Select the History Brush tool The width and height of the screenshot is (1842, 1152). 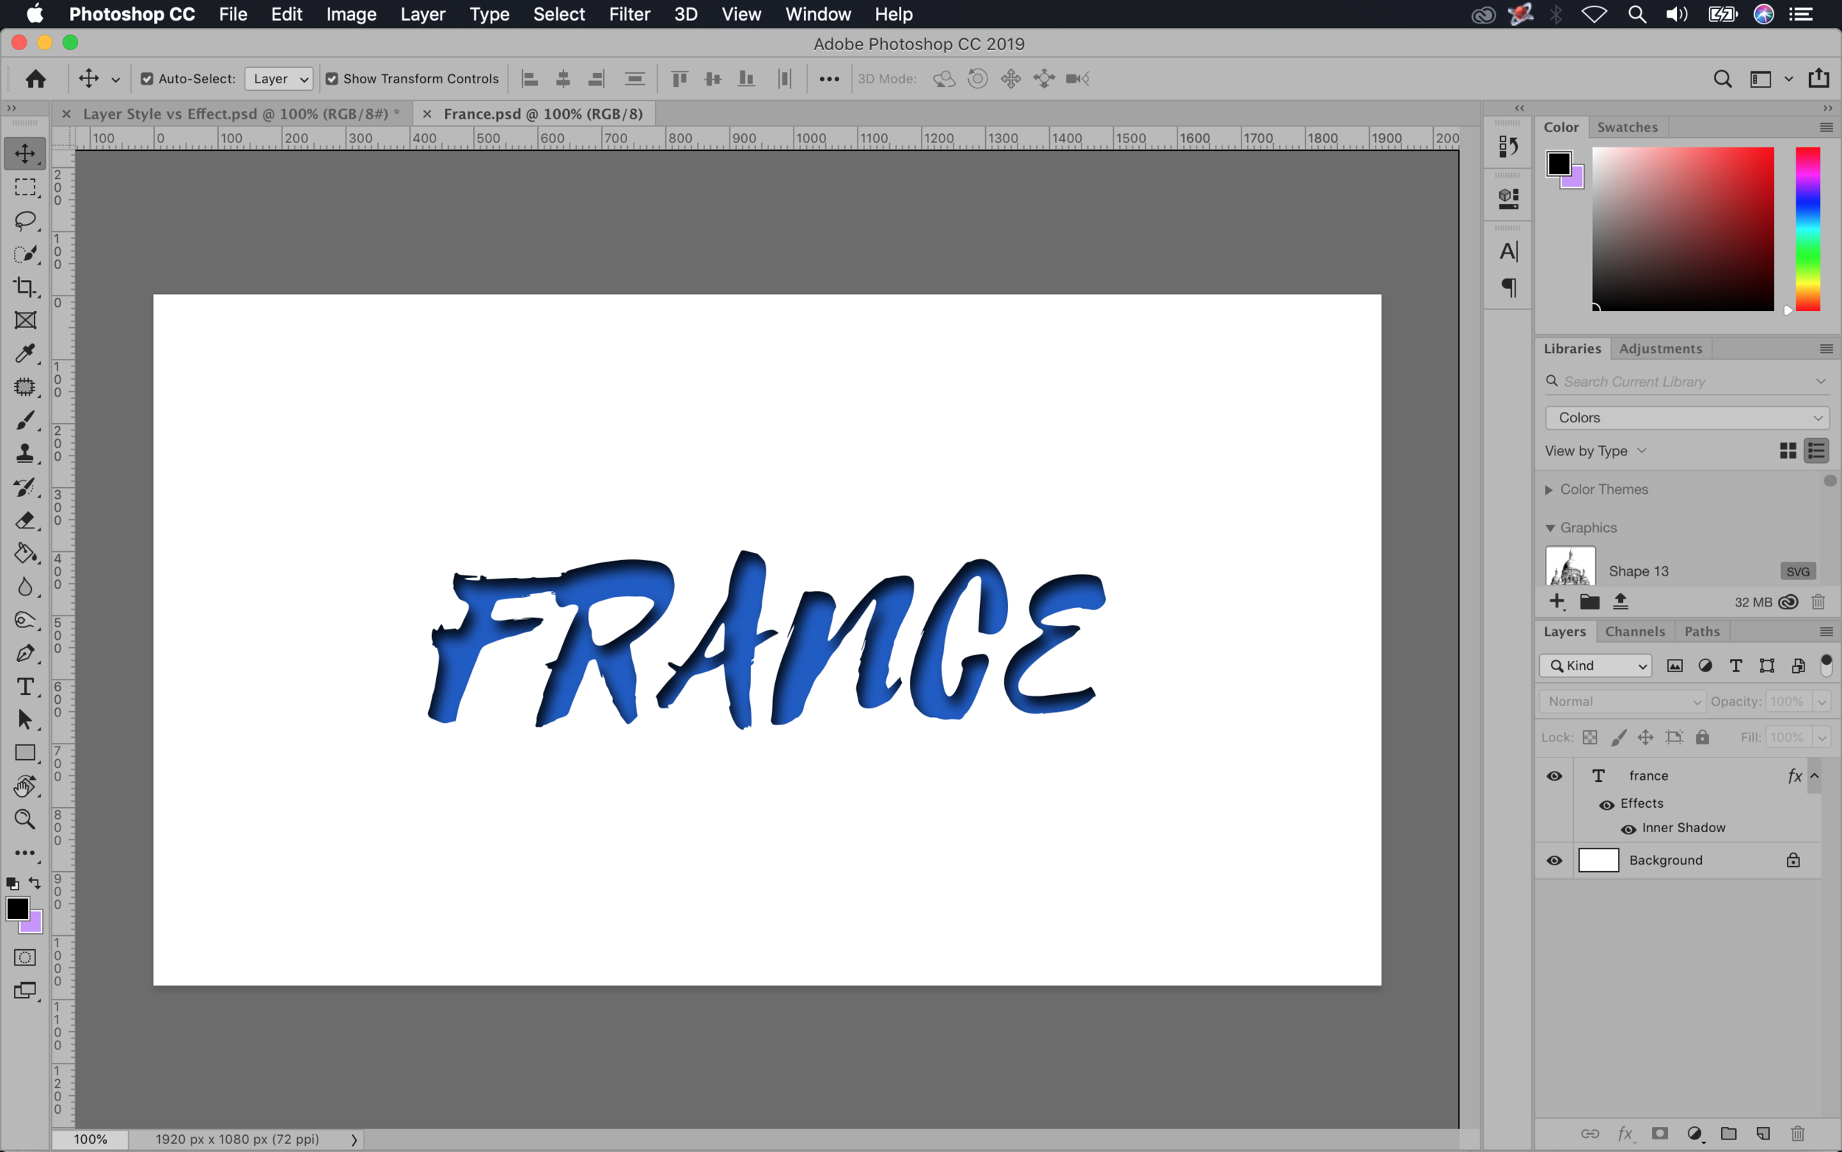pyautogui.click(x=25, y=487)
